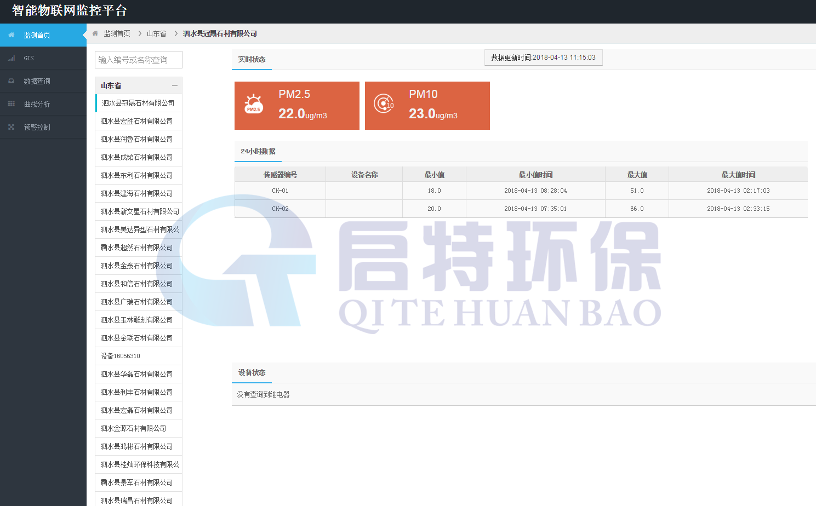
Task: Select 泗水县利丰石材有限公司 in the list
Action: [139, 392]
